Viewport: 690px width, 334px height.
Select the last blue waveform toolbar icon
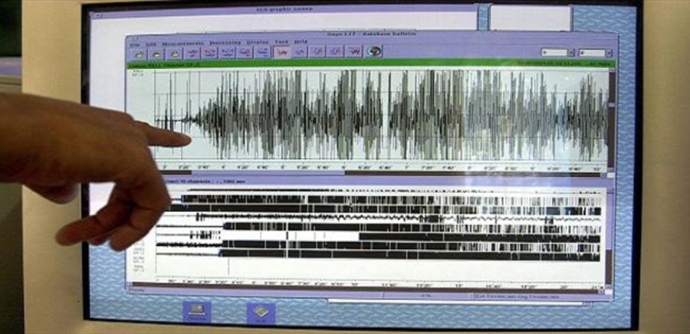pyautogui.click(x=262, y=53)
